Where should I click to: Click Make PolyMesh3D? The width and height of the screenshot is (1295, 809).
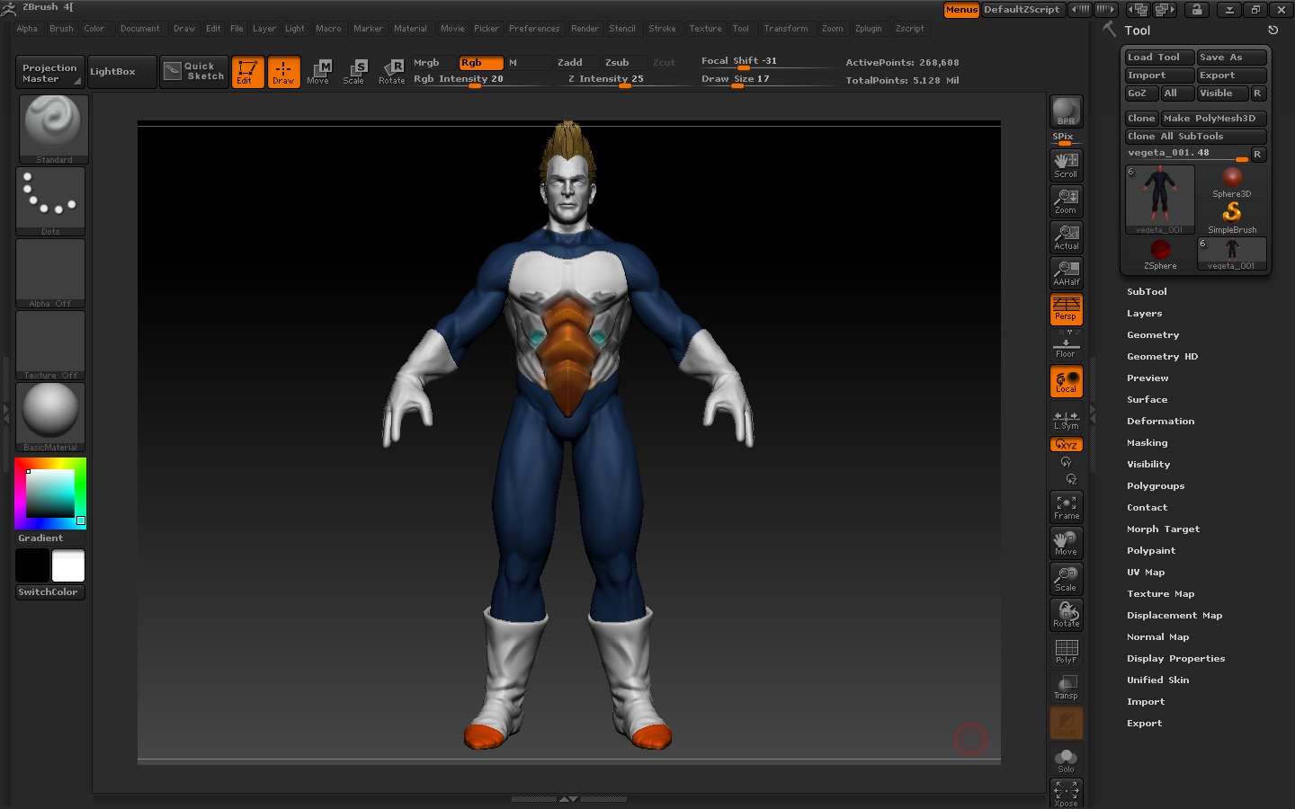(x=1213, y=119)
